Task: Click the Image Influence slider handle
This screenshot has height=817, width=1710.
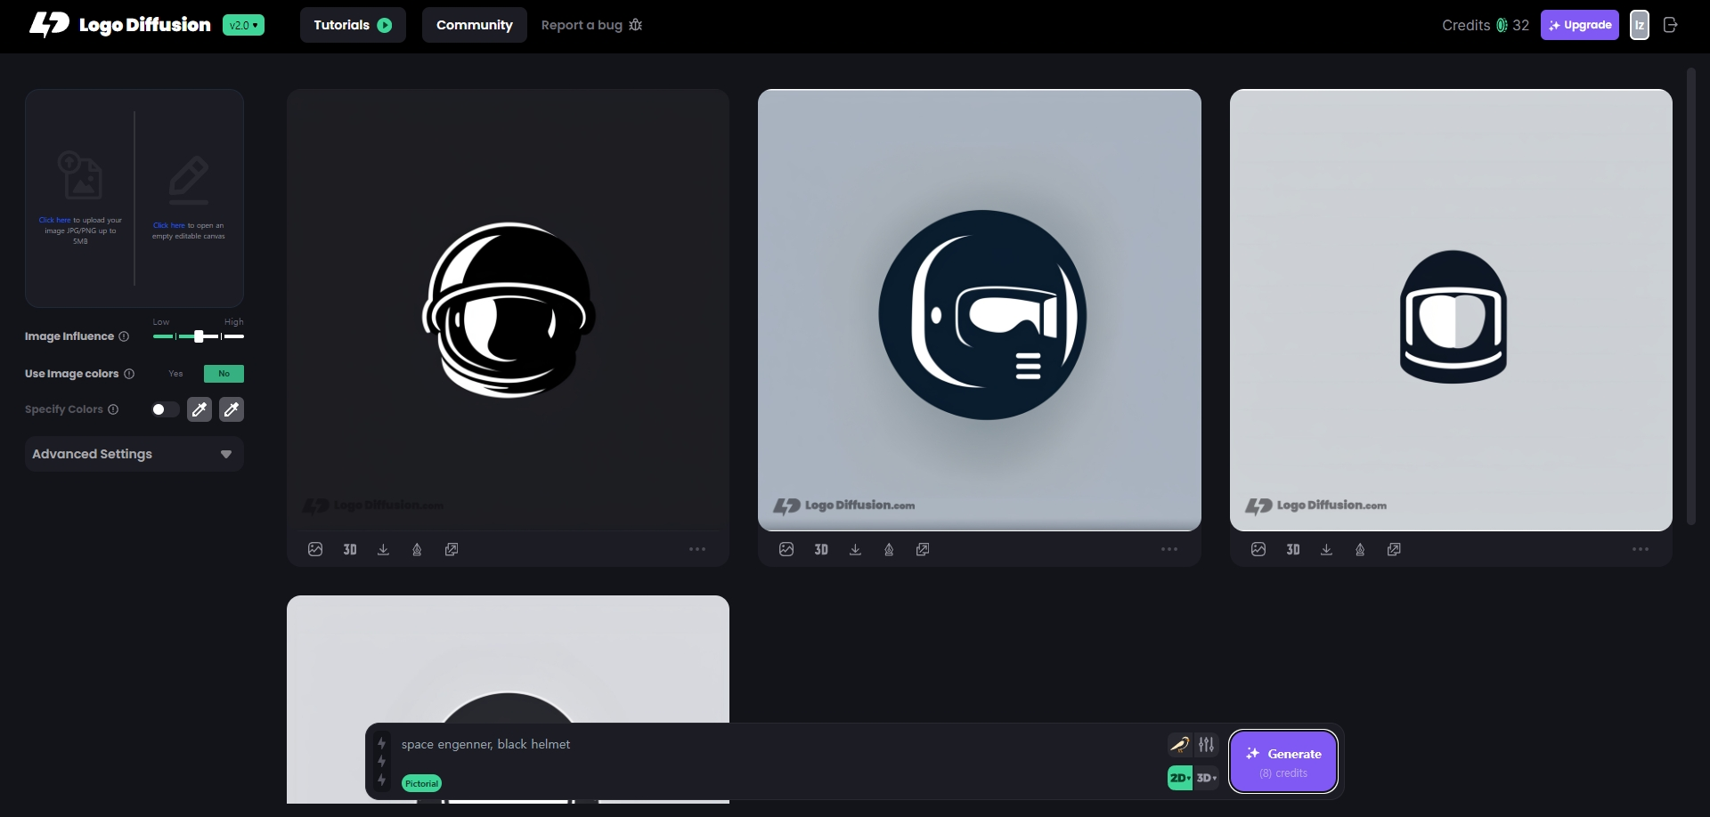Action: [199, 336]
